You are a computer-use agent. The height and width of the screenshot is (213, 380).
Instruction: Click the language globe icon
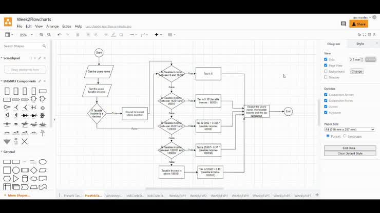click(374, 17)
